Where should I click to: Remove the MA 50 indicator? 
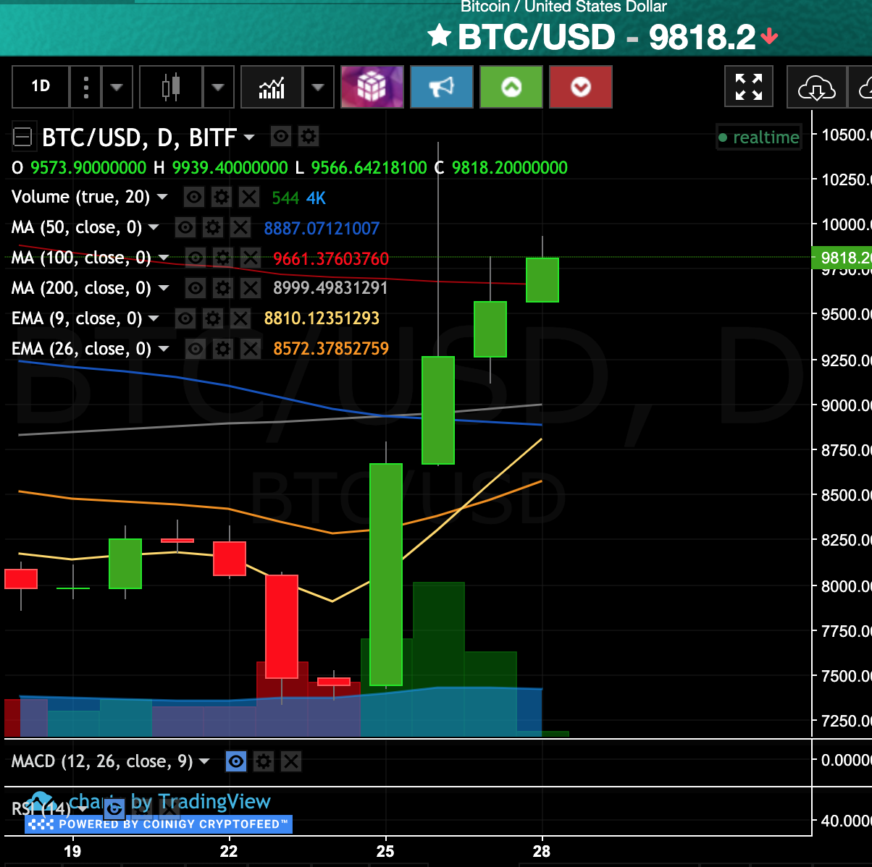tap(240, 227)
